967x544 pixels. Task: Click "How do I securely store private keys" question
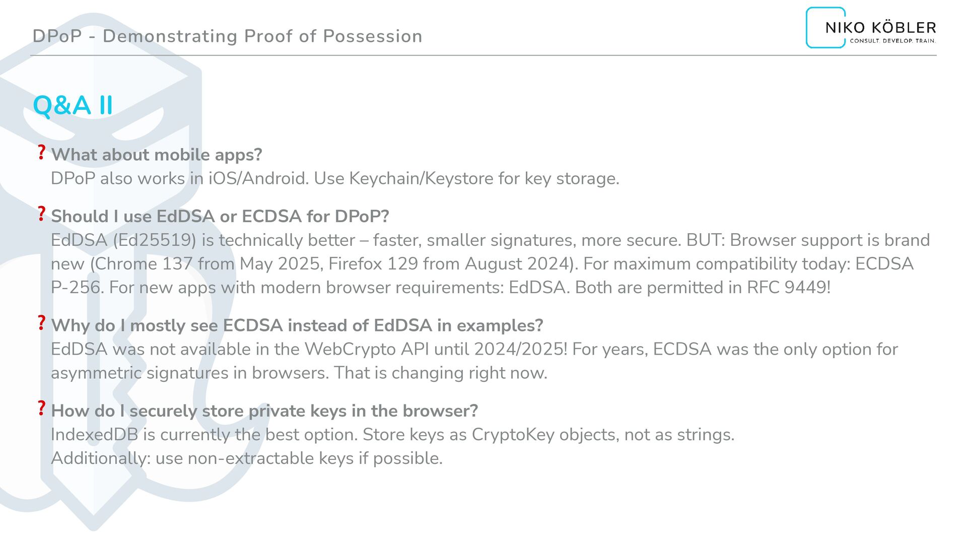264,411
